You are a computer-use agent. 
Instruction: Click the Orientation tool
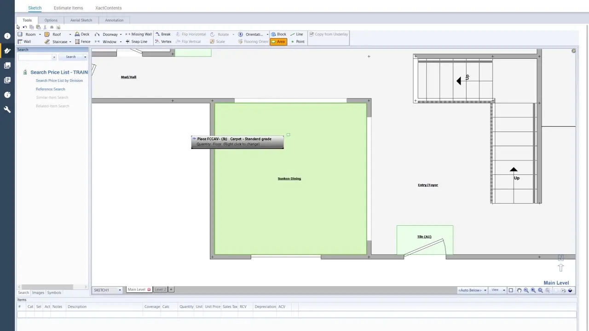click(251, 34)
